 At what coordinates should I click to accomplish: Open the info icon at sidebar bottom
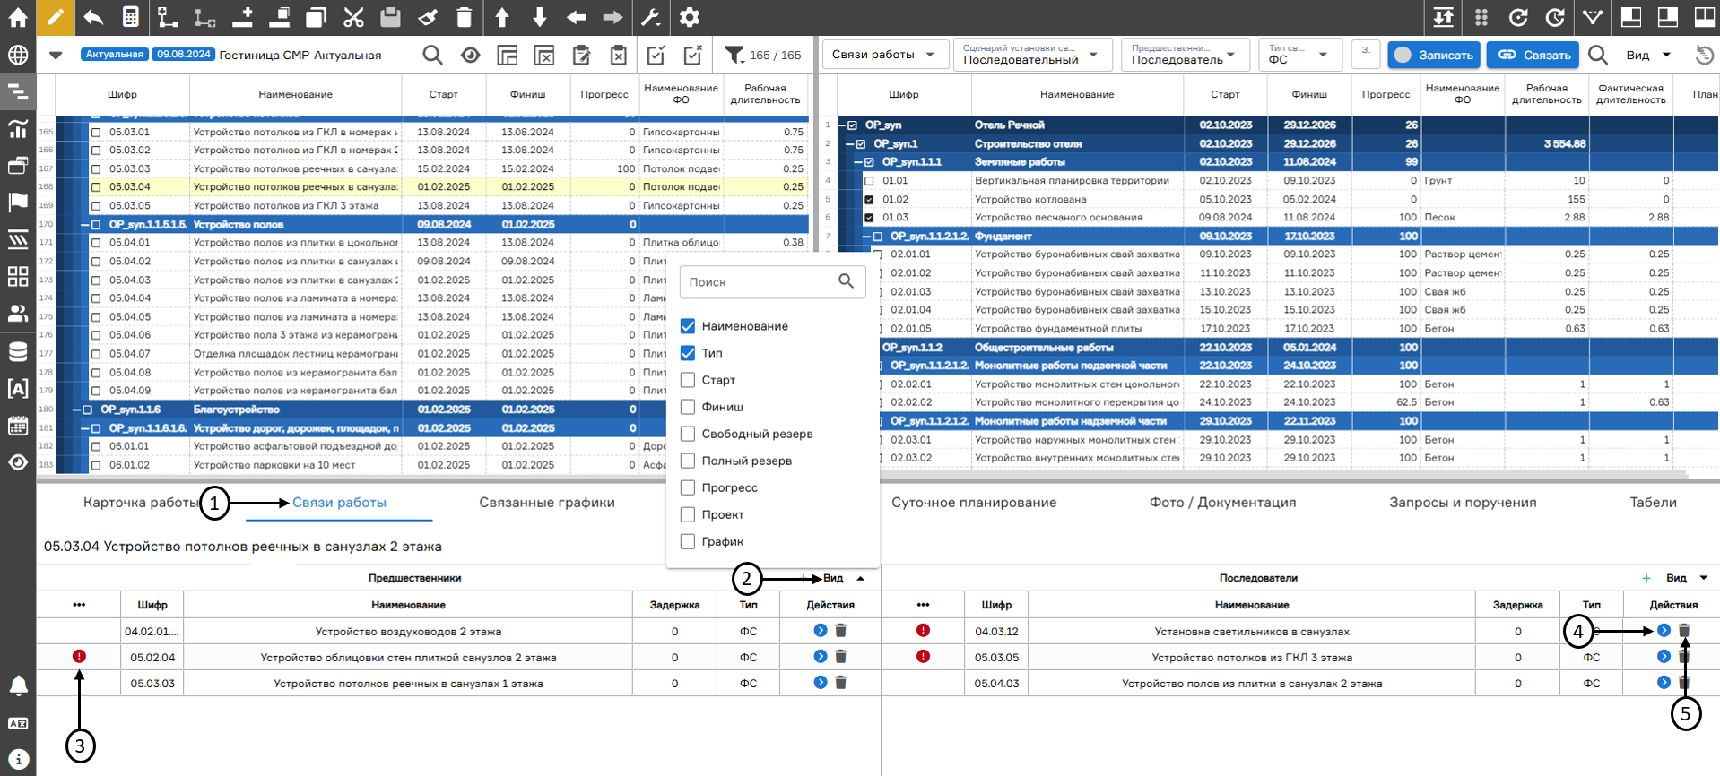point(18,759)
